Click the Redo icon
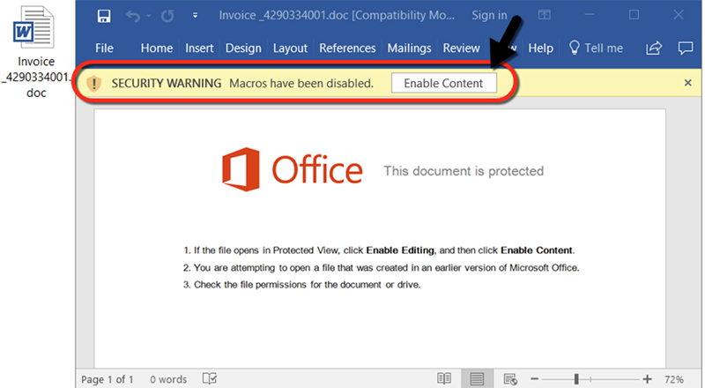 [x=167, y=16]
